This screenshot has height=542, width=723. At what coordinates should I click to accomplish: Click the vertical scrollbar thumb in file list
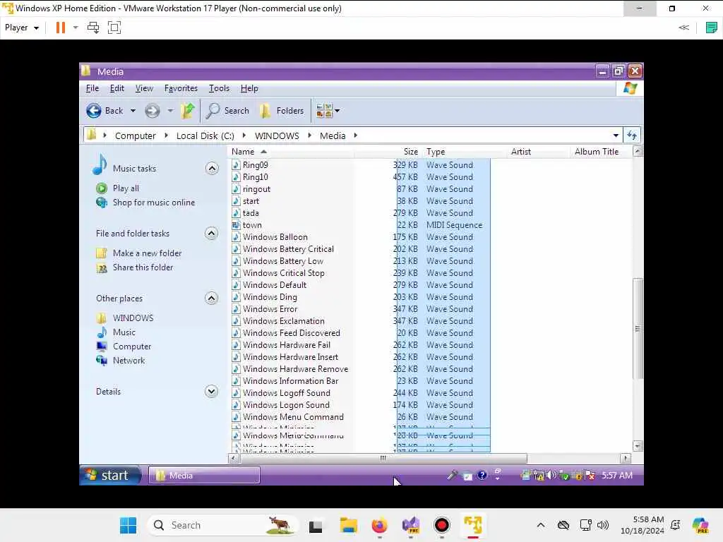638,329
